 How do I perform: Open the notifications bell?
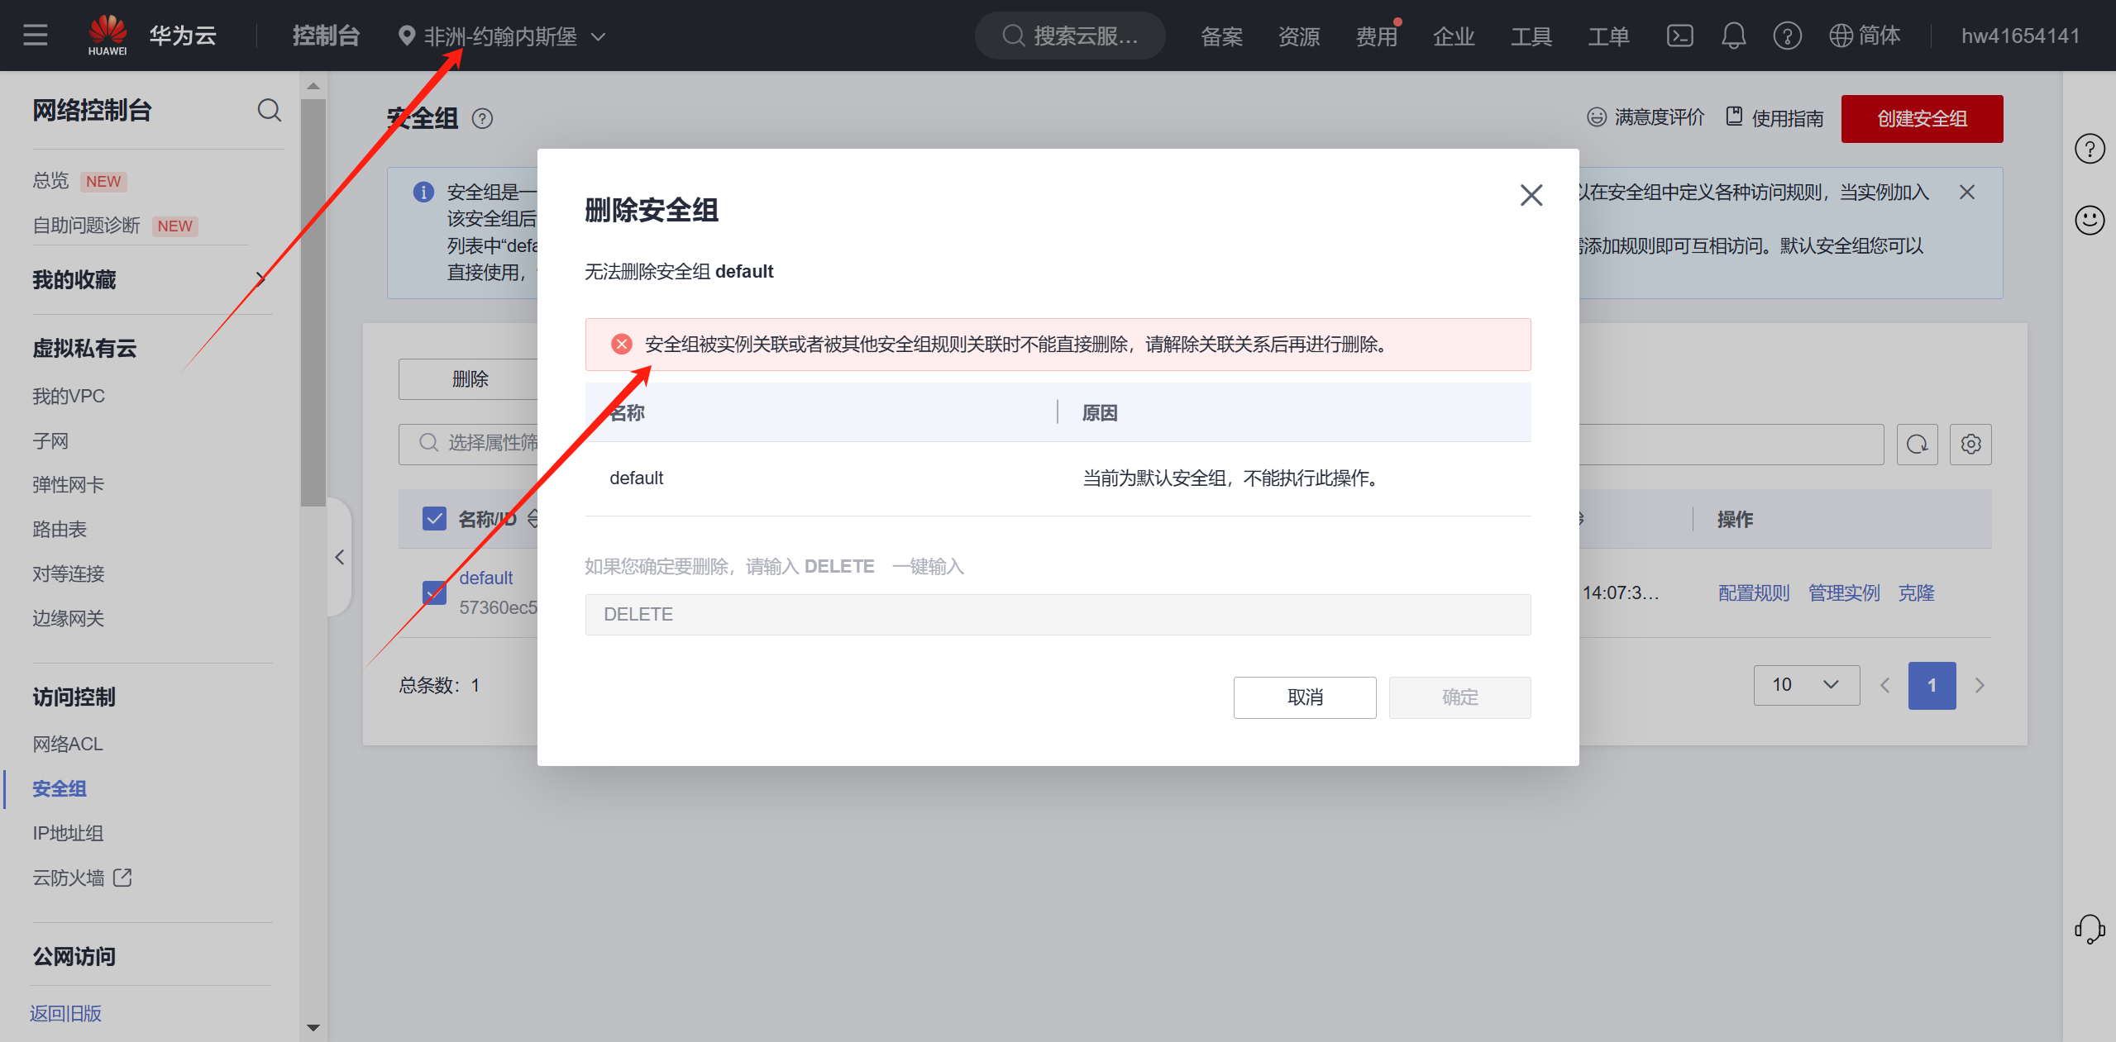pyautogui.click(x=1733, y=36)
